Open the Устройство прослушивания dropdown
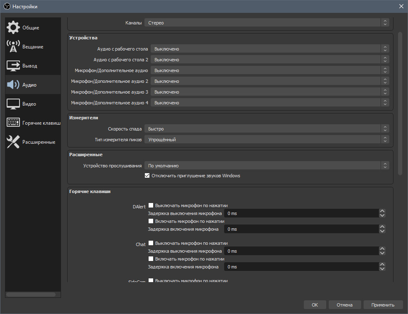The width and height of the screenshot is (408, 314). tap(267, 165)
